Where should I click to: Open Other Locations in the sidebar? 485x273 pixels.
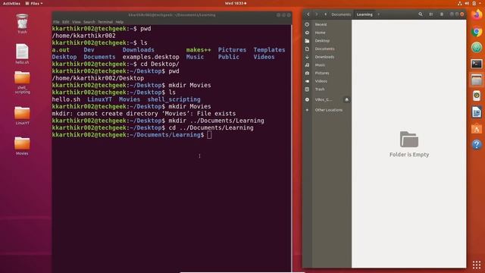point(328,110)
